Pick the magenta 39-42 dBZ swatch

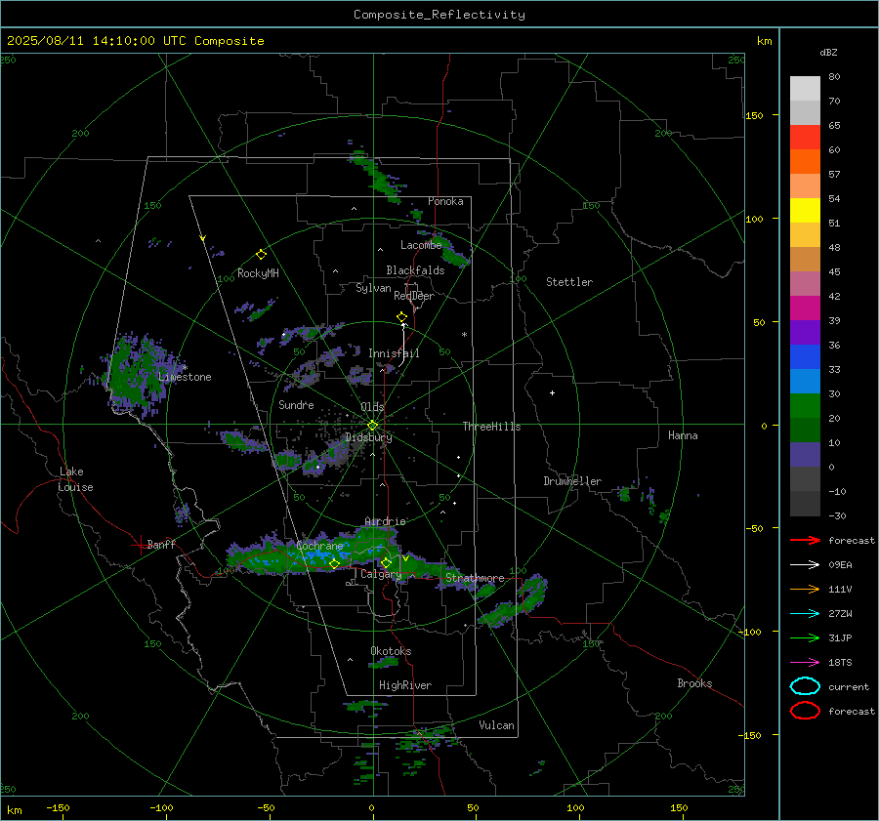[x=805, y=308]
